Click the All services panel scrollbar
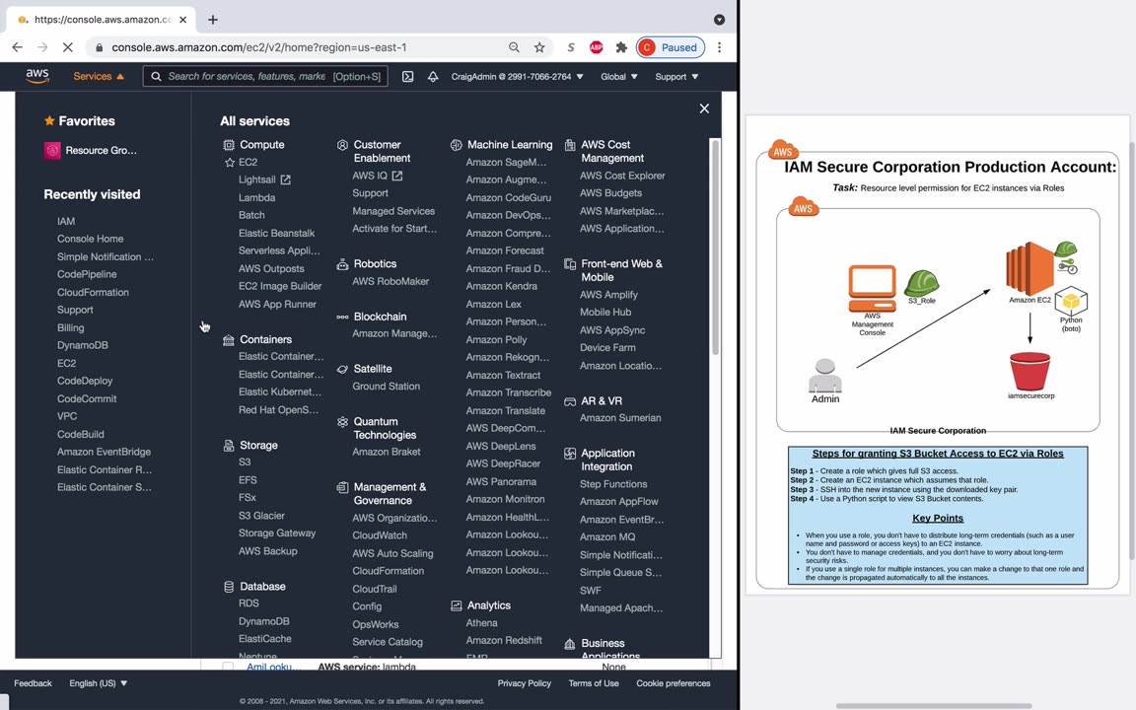 pos(715,247)
